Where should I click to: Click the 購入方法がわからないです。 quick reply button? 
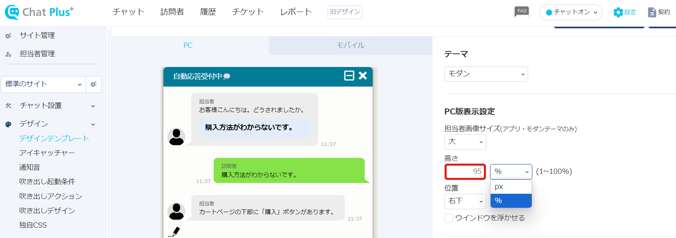(x=255, y=128)
